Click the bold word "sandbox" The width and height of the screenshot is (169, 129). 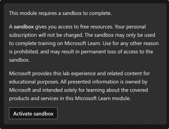24,27
